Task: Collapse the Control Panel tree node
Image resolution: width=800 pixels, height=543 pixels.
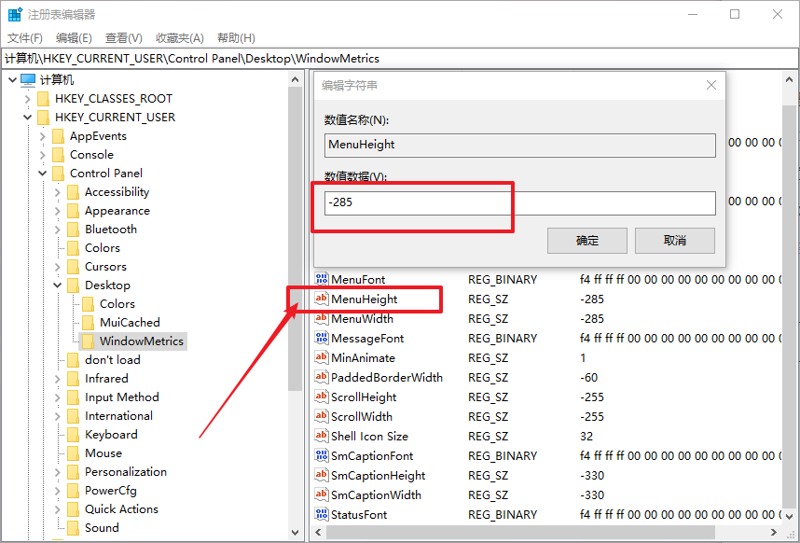Action: click(x=43, y=174)
